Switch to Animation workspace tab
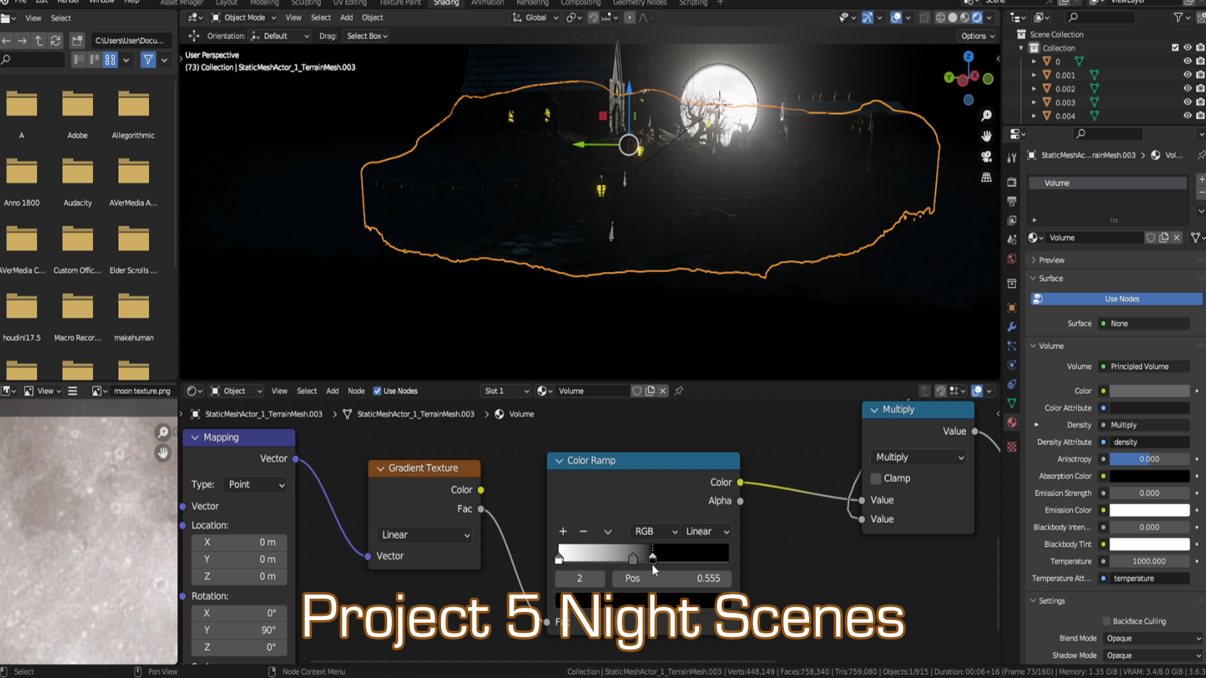This screenshot has width=1206, height=678. 487,3
